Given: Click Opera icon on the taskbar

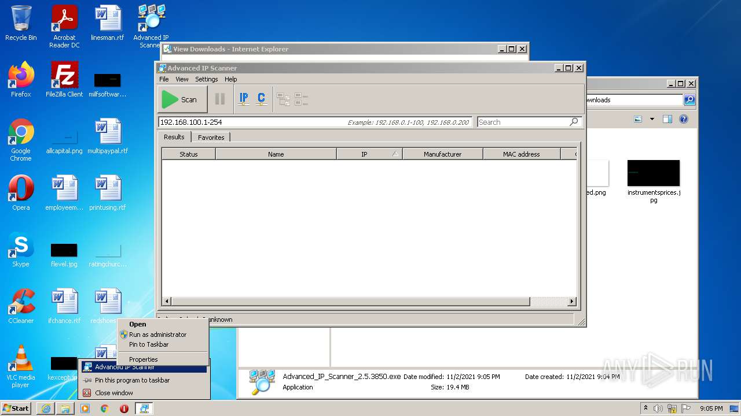Looking at the screenshot, I should pyautogui.click(x=124, y=408).
